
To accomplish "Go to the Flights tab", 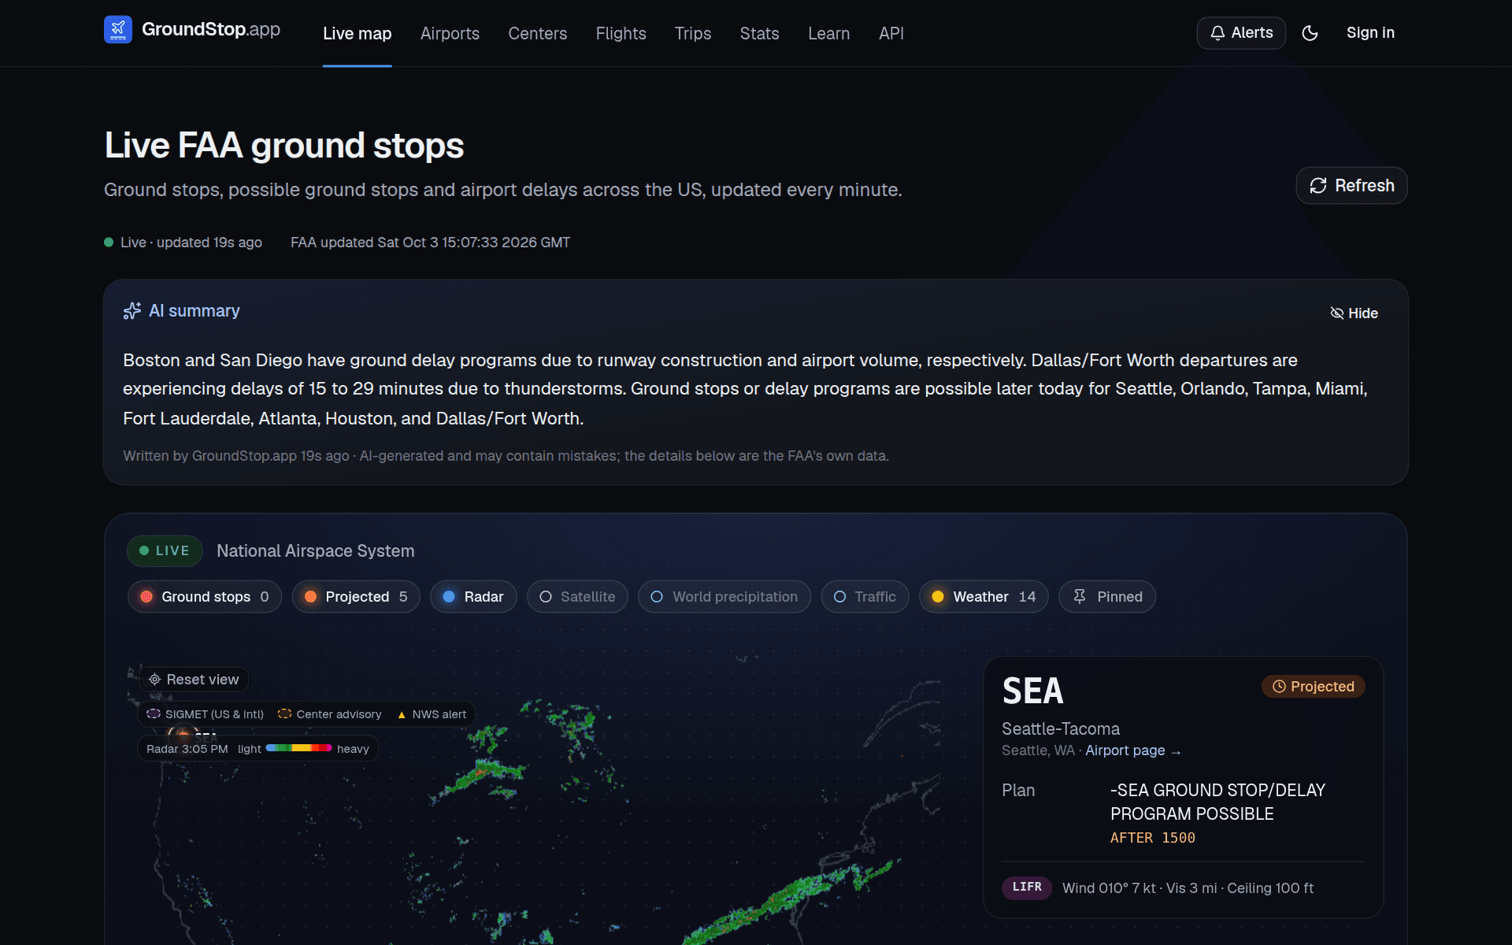I will 621,34.
